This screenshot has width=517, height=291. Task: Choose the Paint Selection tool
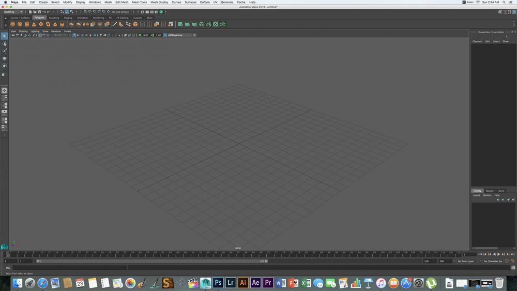click(4, 51)
